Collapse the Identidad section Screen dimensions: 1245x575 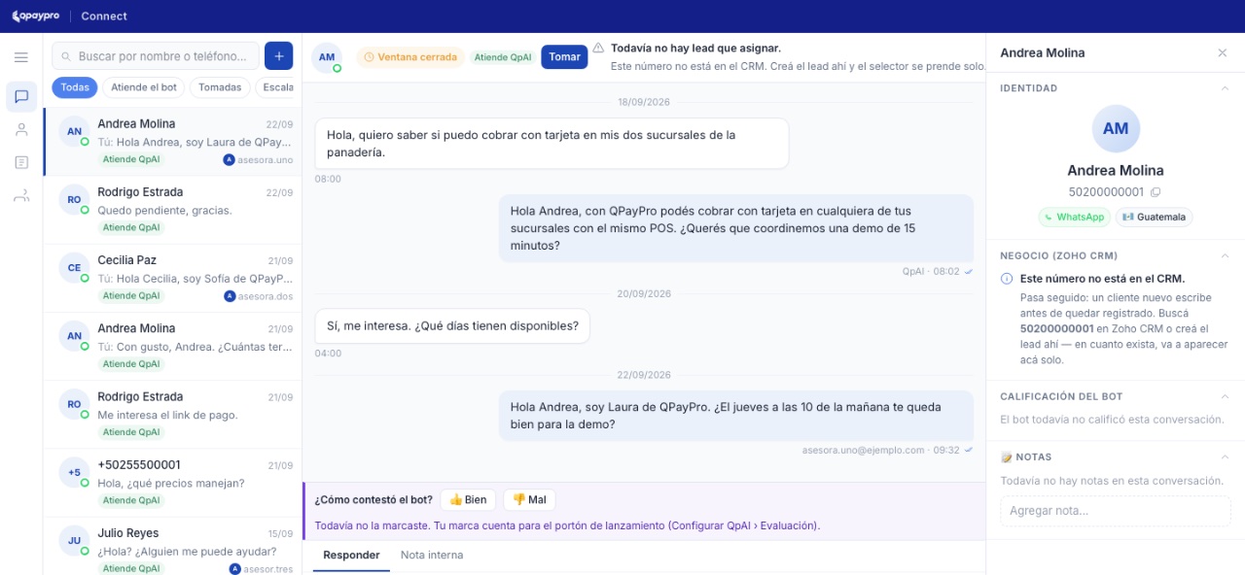coord(1225,88)
